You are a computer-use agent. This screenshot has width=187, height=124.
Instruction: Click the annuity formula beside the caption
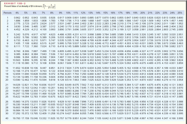49,7
